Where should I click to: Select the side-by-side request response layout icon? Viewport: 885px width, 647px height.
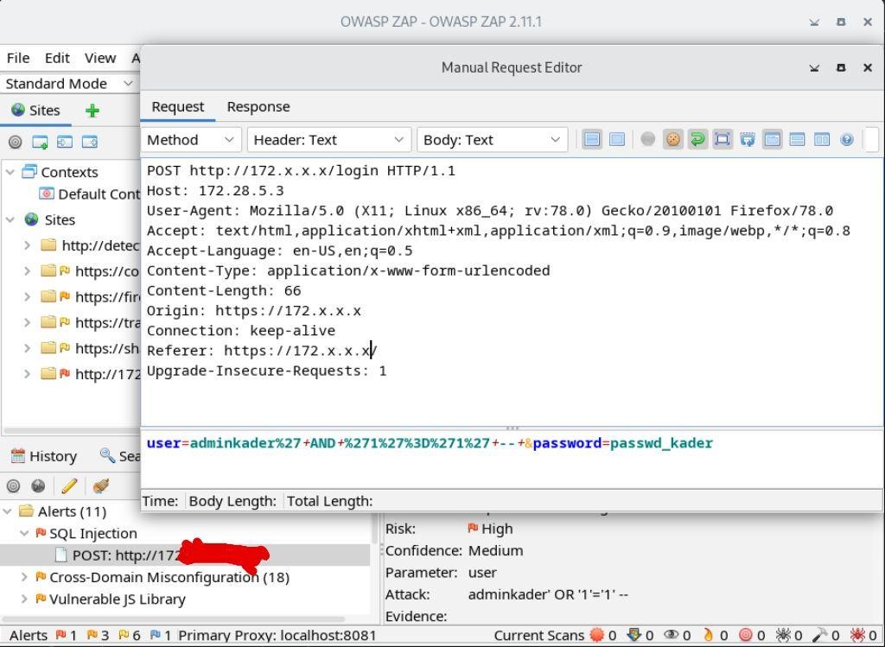click(x=822, y=139)
